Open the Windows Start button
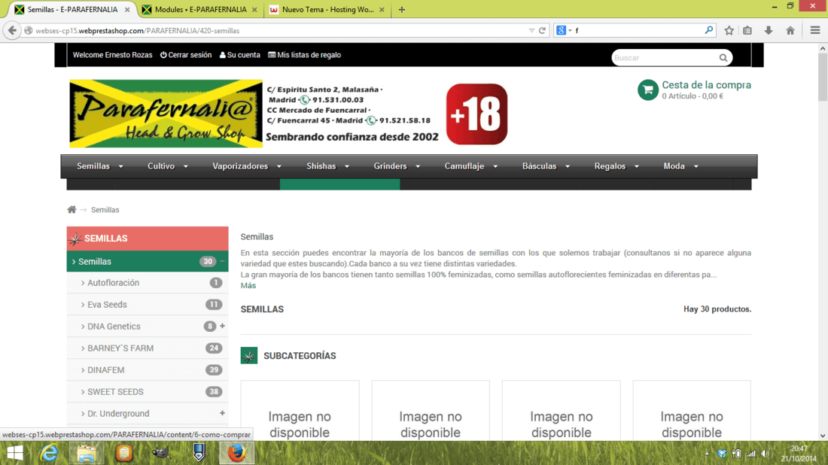Viewport: 828px width, 465px height. [x=15, y=453]
